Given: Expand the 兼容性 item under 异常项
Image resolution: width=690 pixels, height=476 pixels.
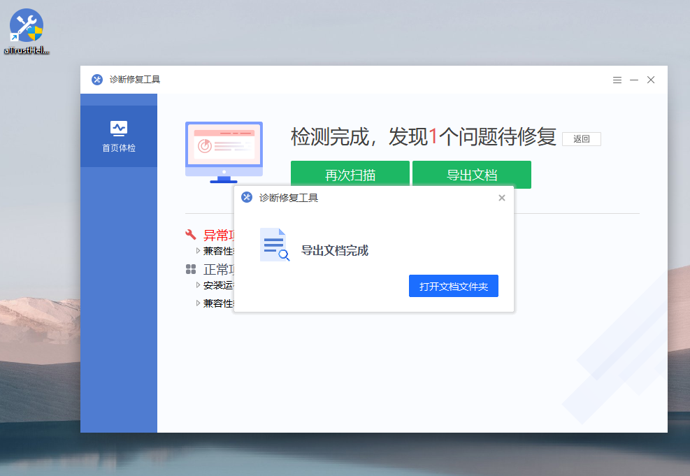Looking at the screenshot, I should (199, 250).
